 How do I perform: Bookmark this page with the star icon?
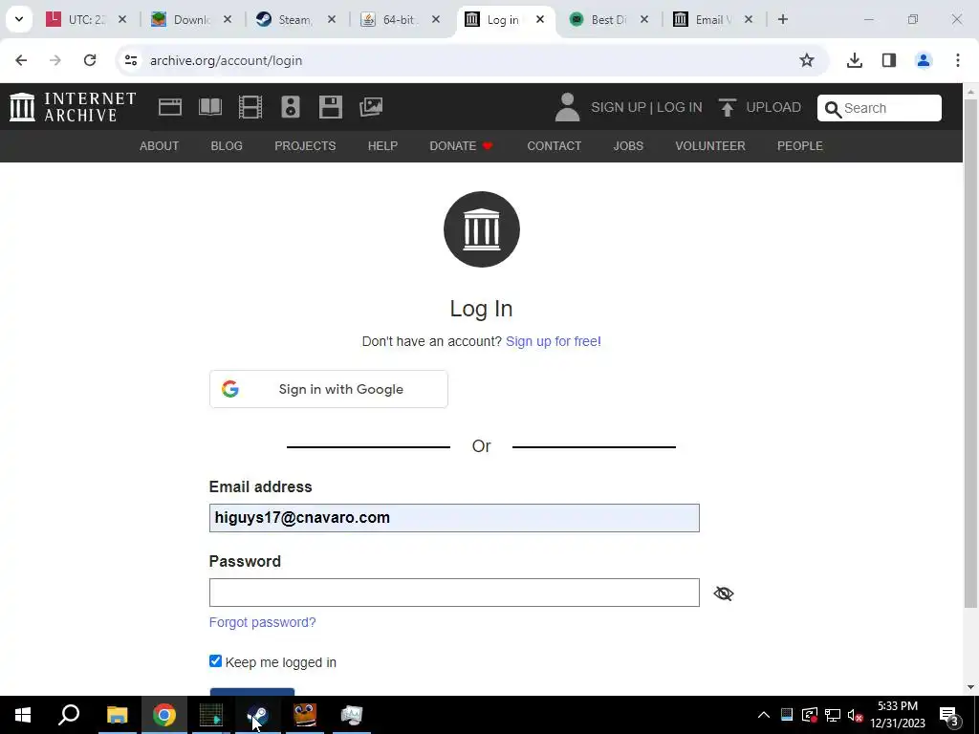(x=807, y=60)
